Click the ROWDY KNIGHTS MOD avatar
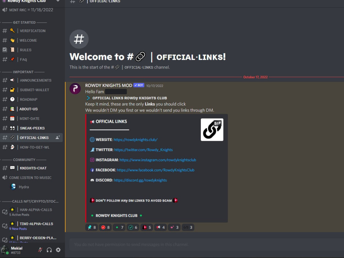Screen dimensions: 344x258 coord(75,89)
